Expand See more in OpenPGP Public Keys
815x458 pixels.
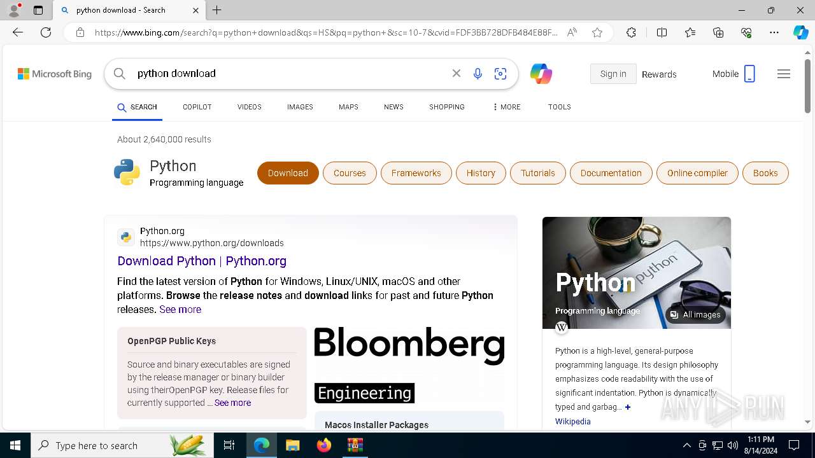coord(232,403)
